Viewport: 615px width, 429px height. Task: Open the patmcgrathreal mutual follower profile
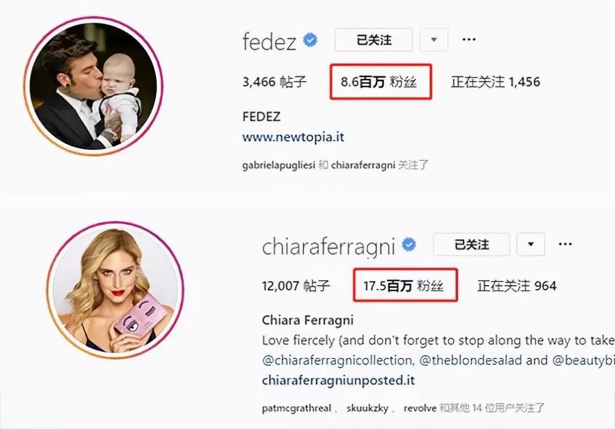pyautogui.click(x=297, y=409)
